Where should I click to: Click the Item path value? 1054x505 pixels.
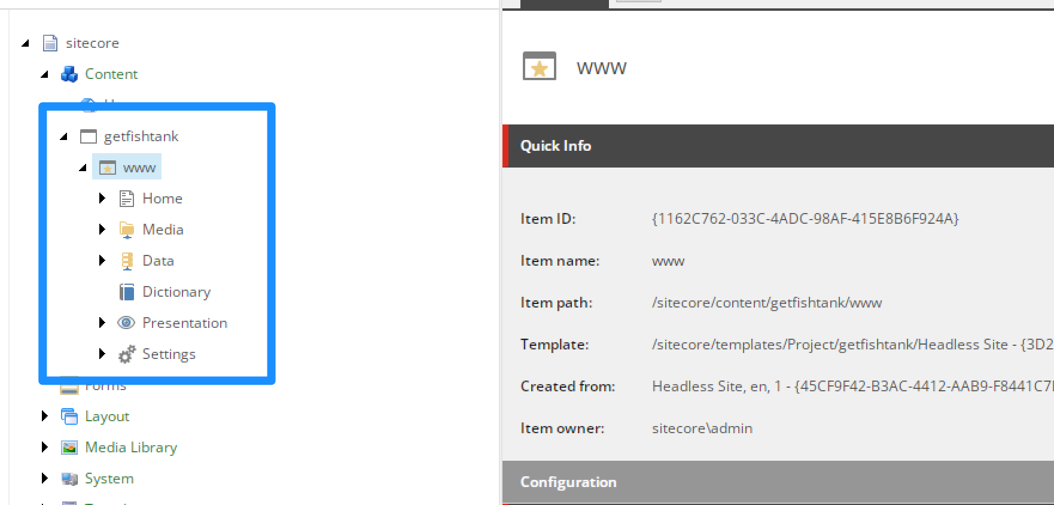767,303
